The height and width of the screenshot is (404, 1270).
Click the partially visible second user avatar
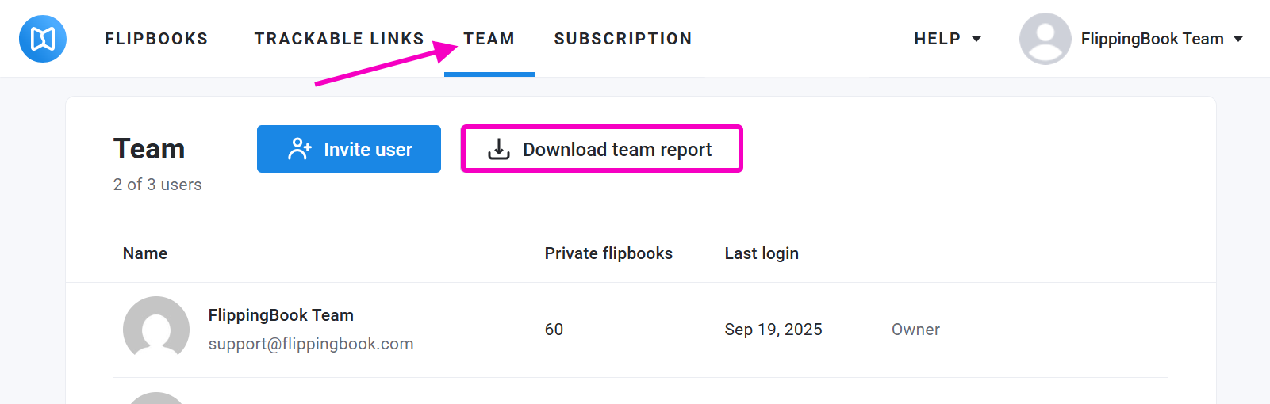coord(156,398)
